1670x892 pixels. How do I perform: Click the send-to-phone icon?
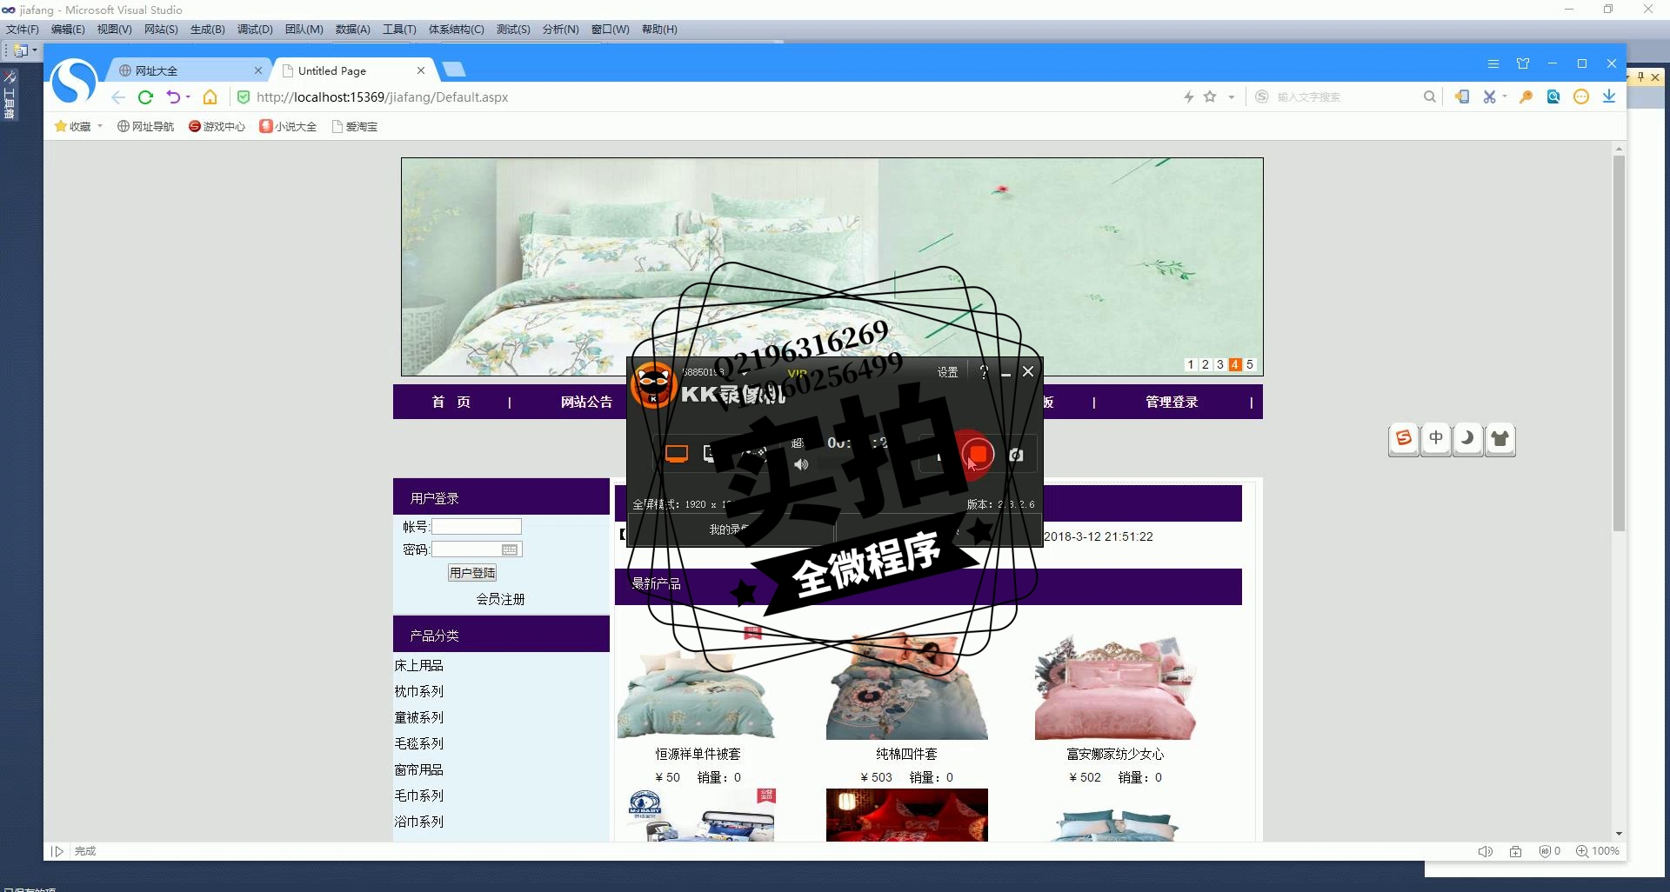click(x=1462, y=97)
